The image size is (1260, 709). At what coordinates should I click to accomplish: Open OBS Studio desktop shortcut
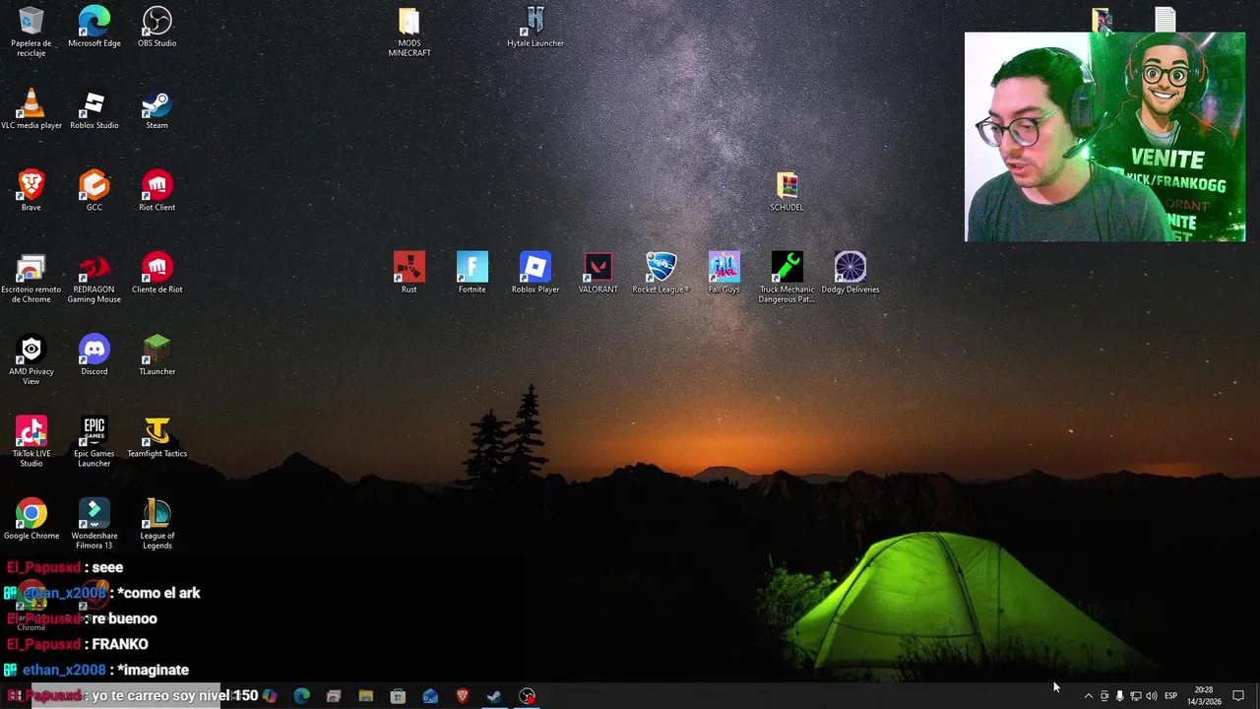click(157, 27)
